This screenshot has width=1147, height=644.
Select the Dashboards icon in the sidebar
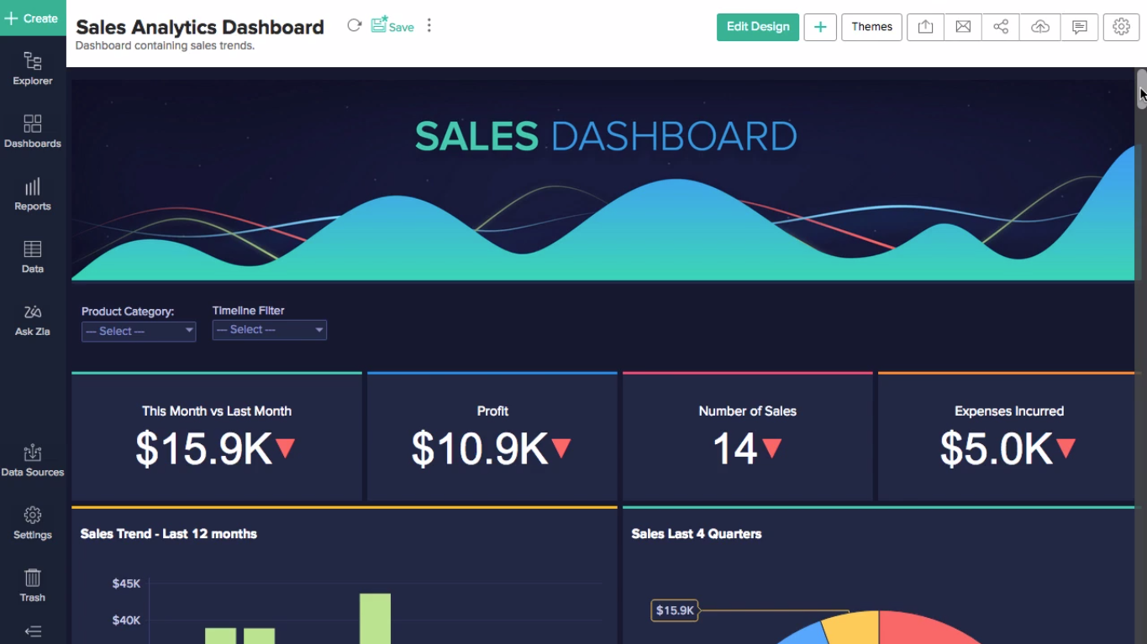(32, 130)
